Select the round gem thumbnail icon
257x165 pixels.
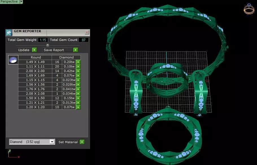coord(13,60)
